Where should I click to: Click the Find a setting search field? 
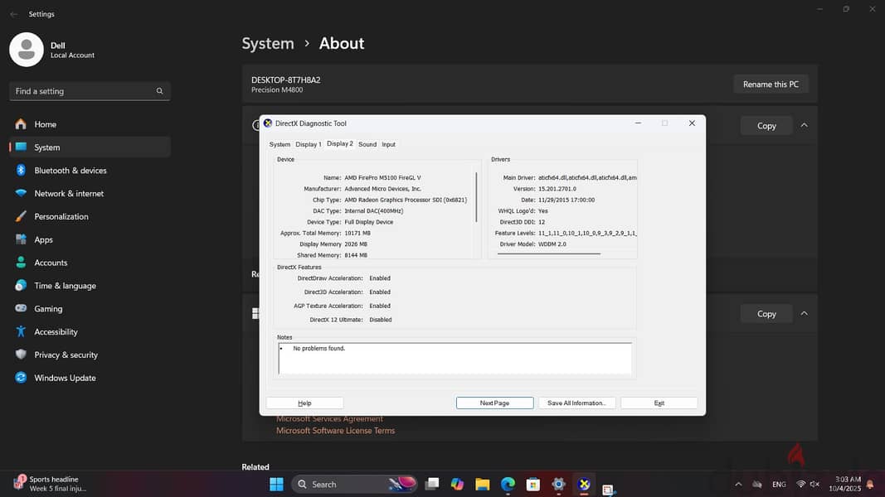click(x=90, y=91)
